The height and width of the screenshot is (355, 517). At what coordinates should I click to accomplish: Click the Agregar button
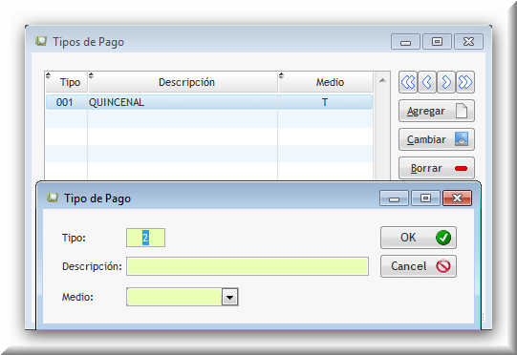coord(437,111)
